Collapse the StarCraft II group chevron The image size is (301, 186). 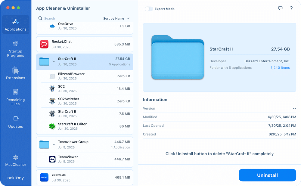pyautogui.click(x=54, y=61)
